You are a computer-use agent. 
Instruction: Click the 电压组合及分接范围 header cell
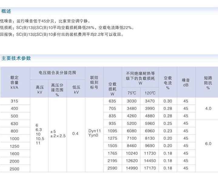click(x=57, y=73)
